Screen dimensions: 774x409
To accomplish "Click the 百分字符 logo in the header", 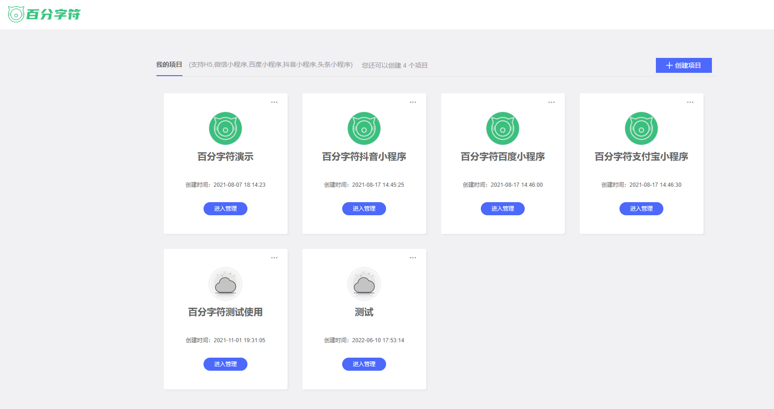I will coord(44,14).
